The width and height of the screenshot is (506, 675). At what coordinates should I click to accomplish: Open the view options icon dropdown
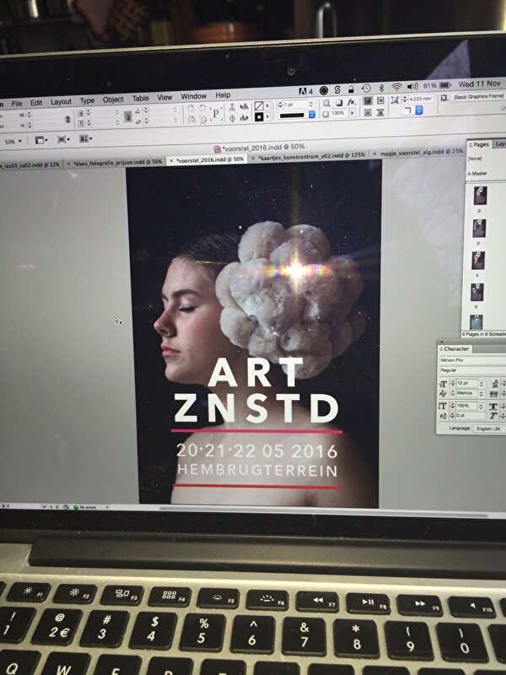(x=41, y=139)
